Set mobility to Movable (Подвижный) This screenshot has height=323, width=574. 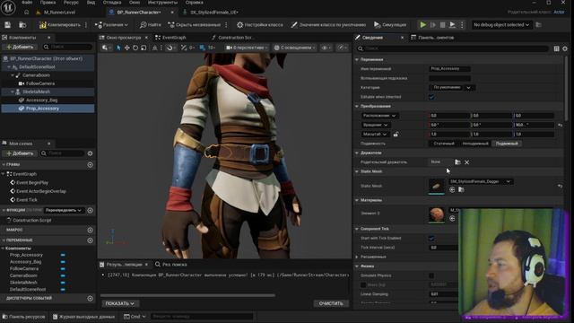tap(507, 144)
